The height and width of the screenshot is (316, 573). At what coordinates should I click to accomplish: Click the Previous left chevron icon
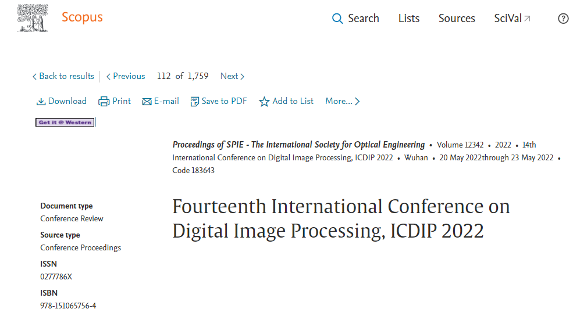pyautogui.click(x=108, y=77)
